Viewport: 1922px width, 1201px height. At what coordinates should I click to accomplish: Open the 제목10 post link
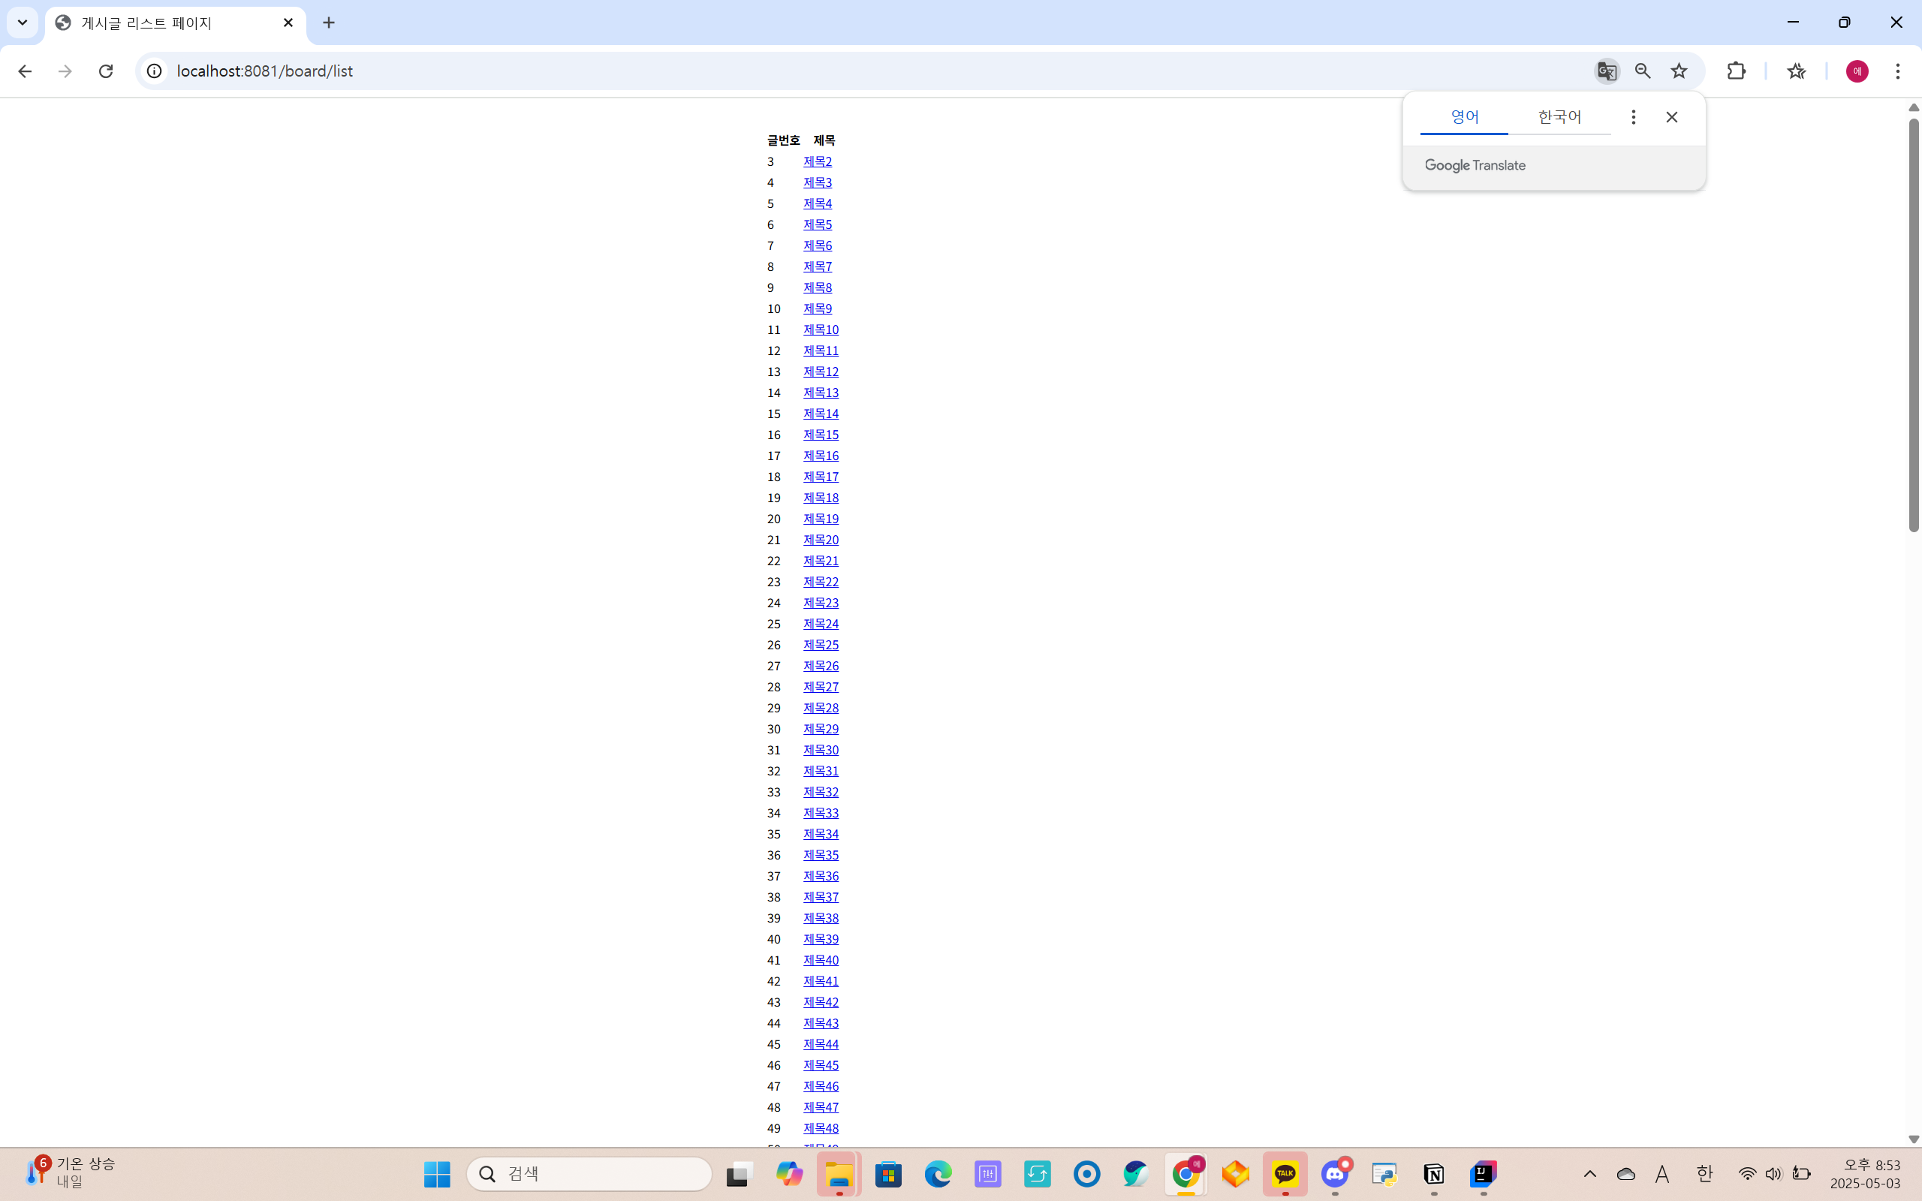pyautogui.click(x=821, y=330)
